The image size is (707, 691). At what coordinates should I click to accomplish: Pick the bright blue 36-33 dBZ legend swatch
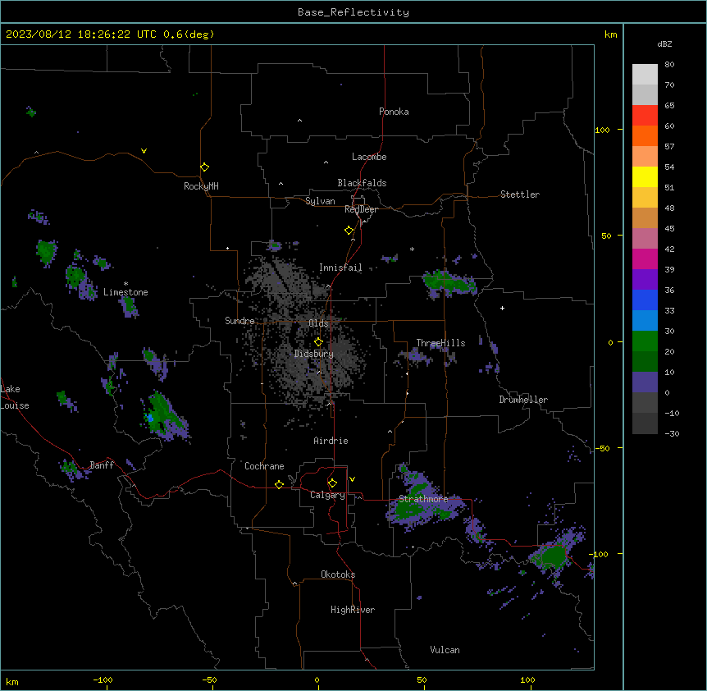pyautogui.click(x=645, y=300)
